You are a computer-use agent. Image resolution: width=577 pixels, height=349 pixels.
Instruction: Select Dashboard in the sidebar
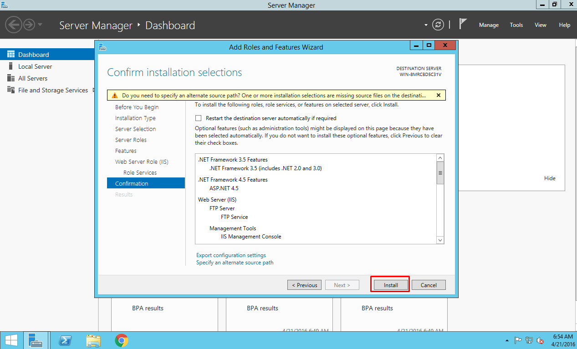coord(47,55)
